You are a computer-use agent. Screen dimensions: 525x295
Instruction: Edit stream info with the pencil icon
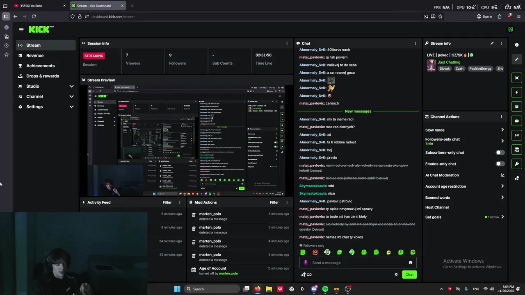[492, 43]
